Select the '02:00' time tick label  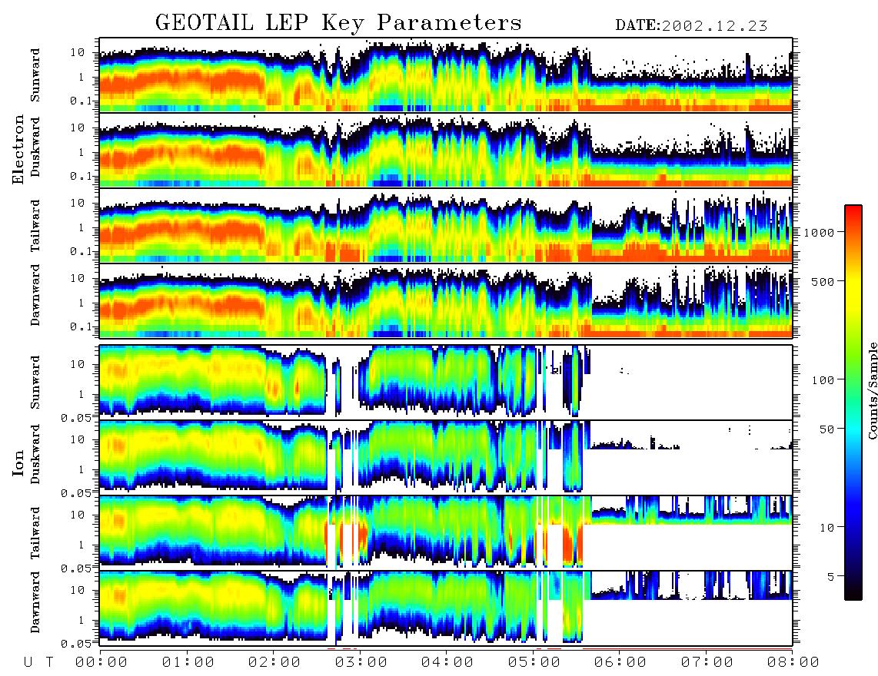point(274,663)
